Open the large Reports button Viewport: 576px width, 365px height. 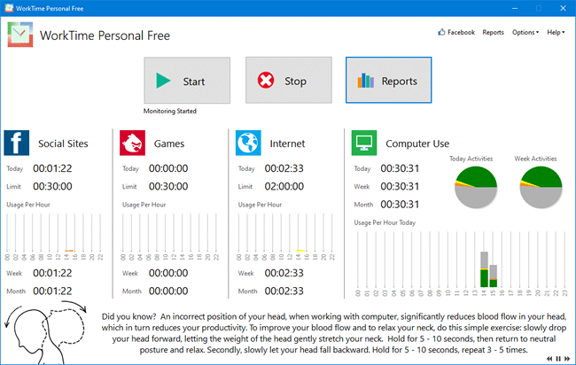pyautogui.click(x=389, y=80)
